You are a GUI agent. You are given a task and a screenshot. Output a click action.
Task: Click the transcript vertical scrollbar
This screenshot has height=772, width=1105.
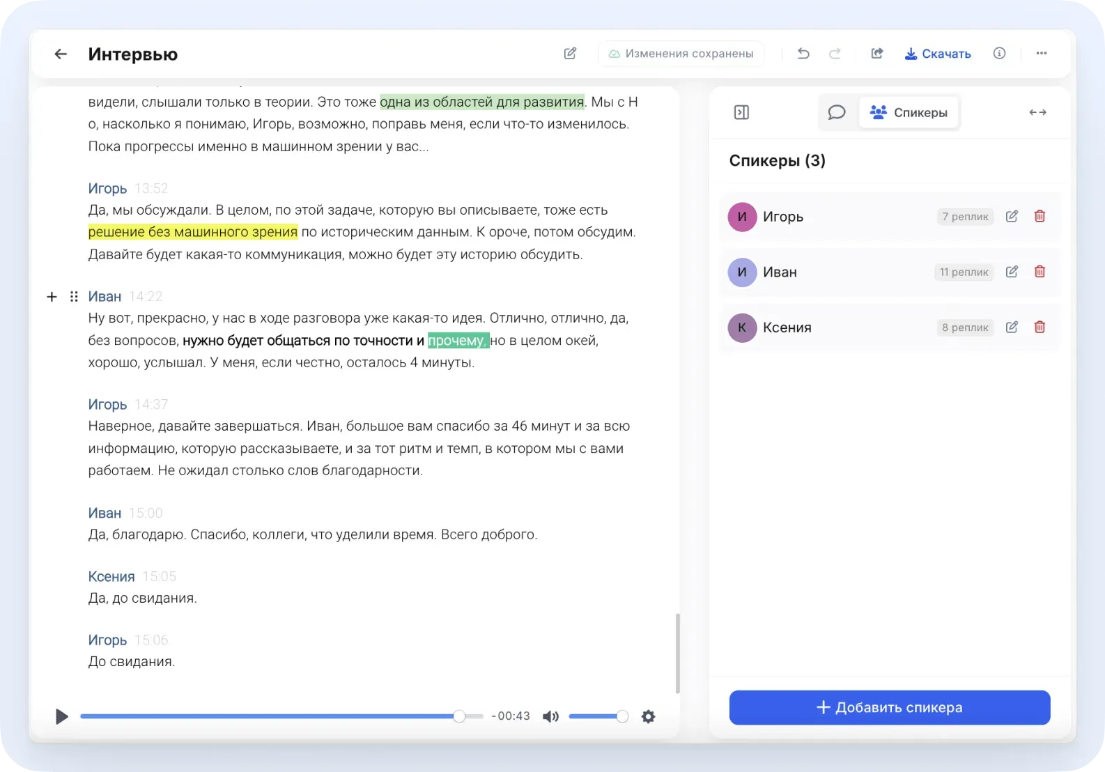pyautogui.click(x=677, y=654)
